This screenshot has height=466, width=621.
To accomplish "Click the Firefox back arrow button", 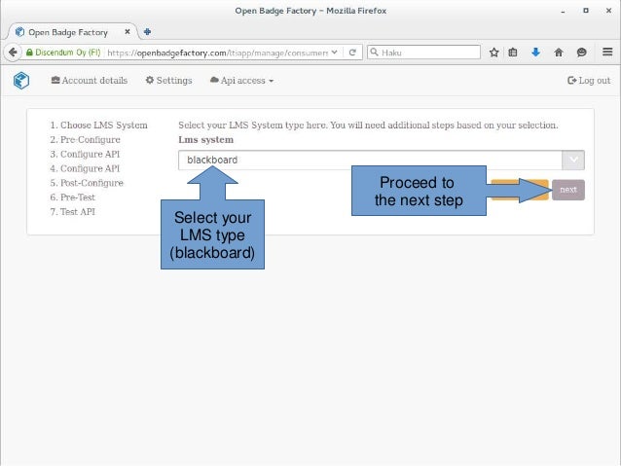I will point(13,53).
